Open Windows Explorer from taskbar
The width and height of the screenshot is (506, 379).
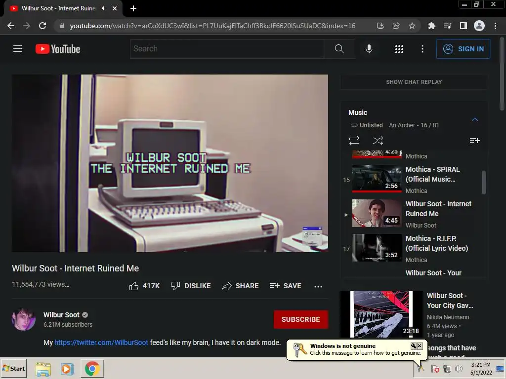[43, 369]
